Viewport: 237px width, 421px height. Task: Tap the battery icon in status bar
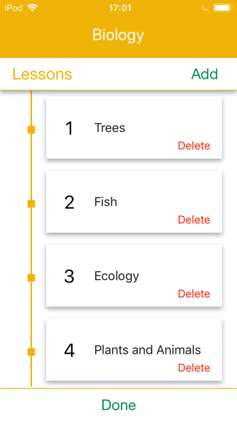222,8
